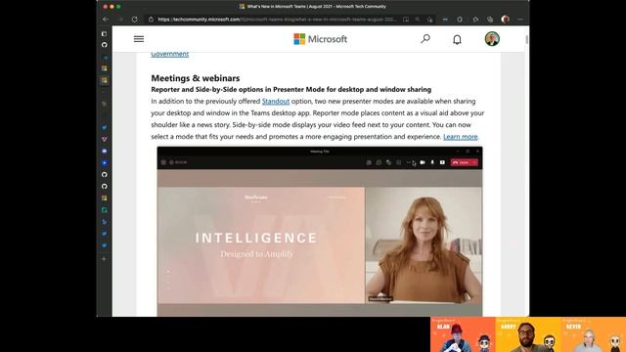
Task: Switch to first GitHub vertical tab
Action: (105, 45)
